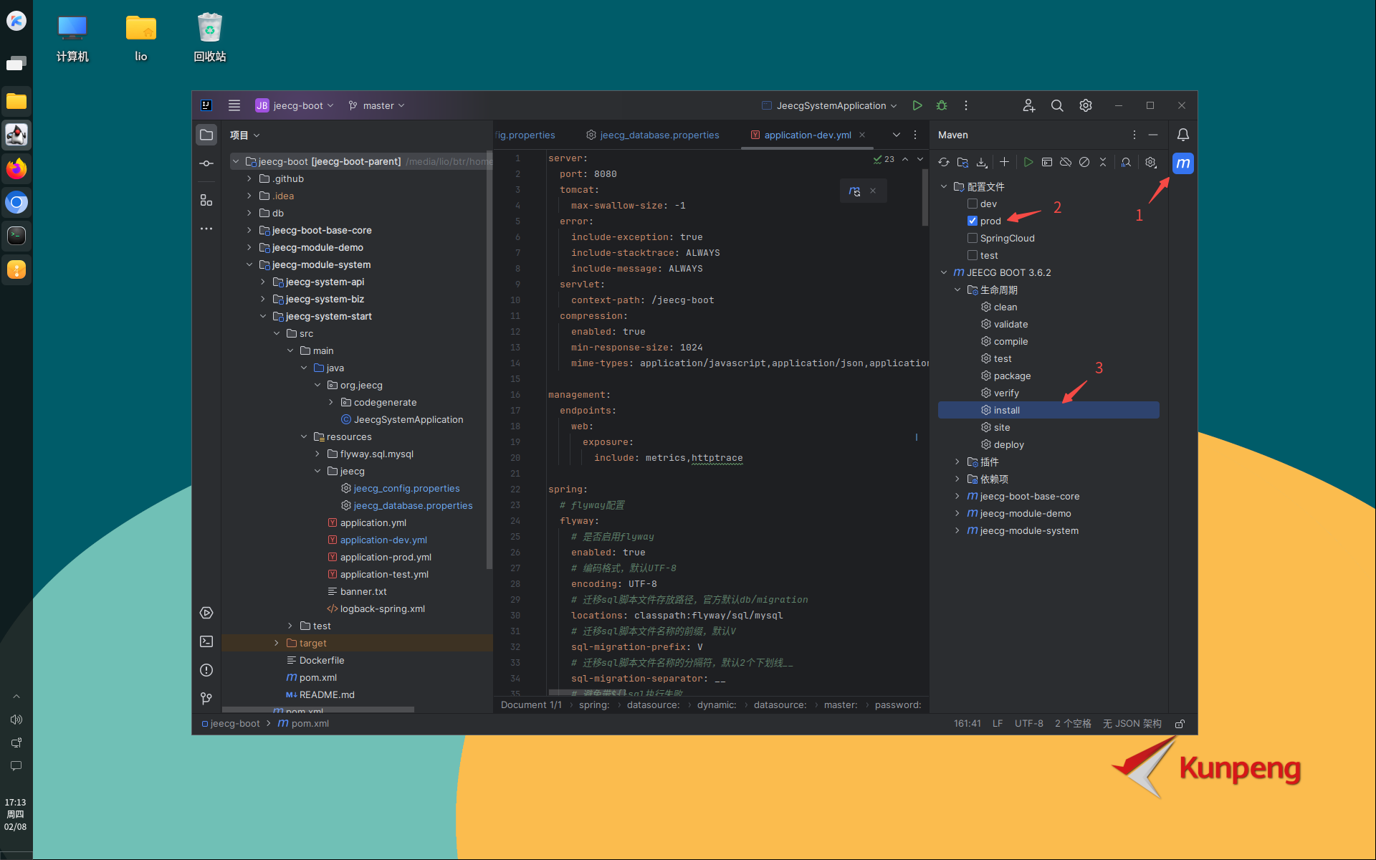
Task: Add a Maven project with plus icon
Action: pos(1004,162)
